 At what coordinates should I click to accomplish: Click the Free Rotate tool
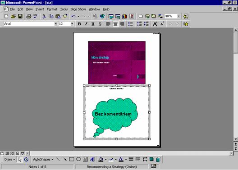(x=26, y=159)
